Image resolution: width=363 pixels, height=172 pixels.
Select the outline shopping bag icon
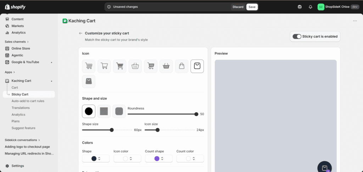pyautogui.click(x=182, y=66)
